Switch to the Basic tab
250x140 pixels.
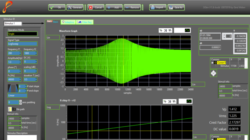(53, 22)
